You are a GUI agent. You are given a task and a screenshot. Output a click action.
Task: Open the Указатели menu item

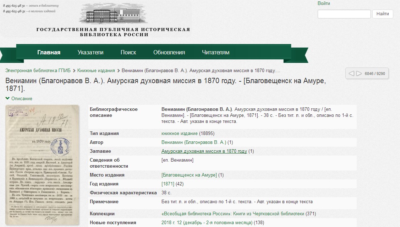(x=91, y=52)
